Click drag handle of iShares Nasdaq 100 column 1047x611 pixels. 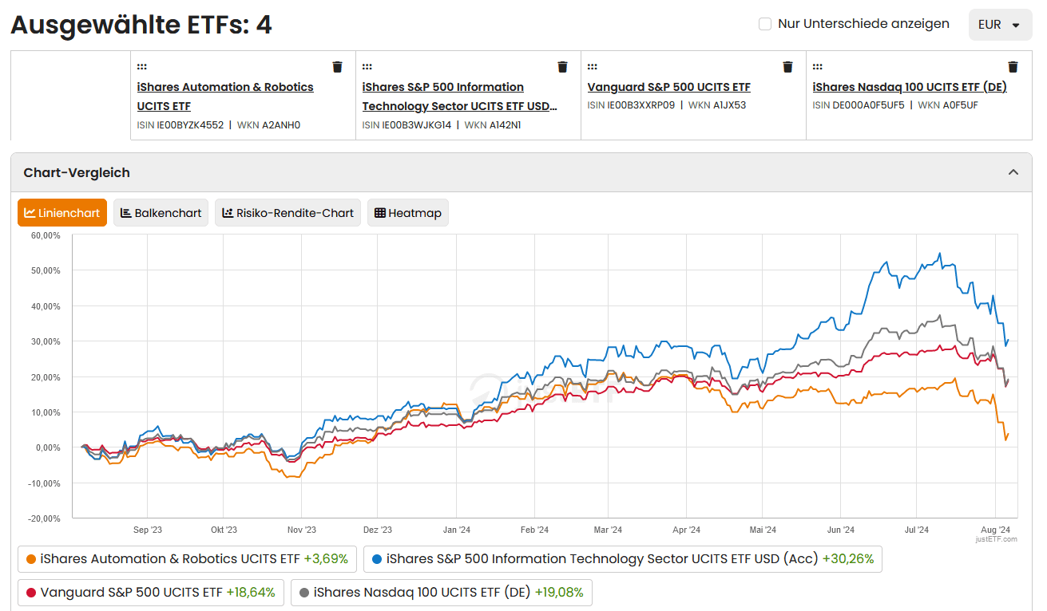817,67
